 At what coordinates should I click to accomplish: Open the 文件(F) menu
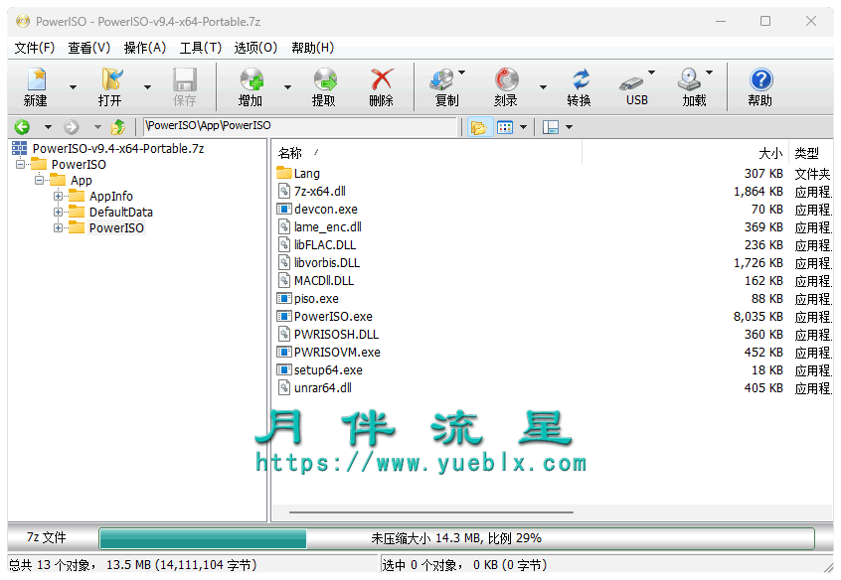(x=35, y=48)
